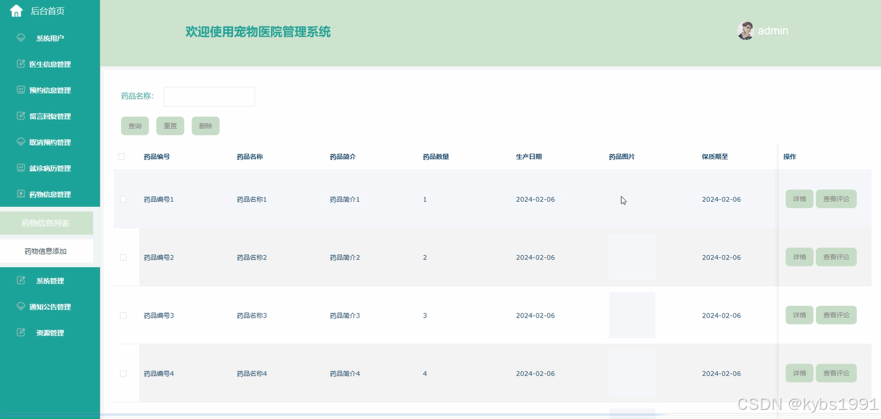Viewport: 881px width, 419px height.
Task: Click the 药品简介4 cell
Action: 345,373
